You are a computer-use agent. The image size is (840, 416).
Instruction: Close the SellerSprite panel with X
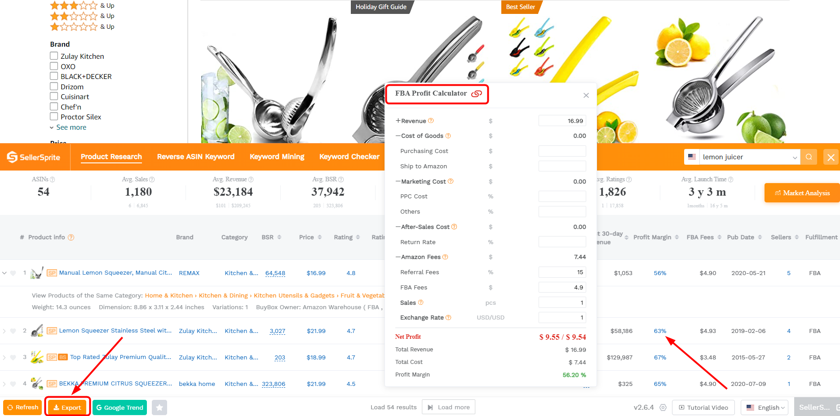click(x=831, y=157)
